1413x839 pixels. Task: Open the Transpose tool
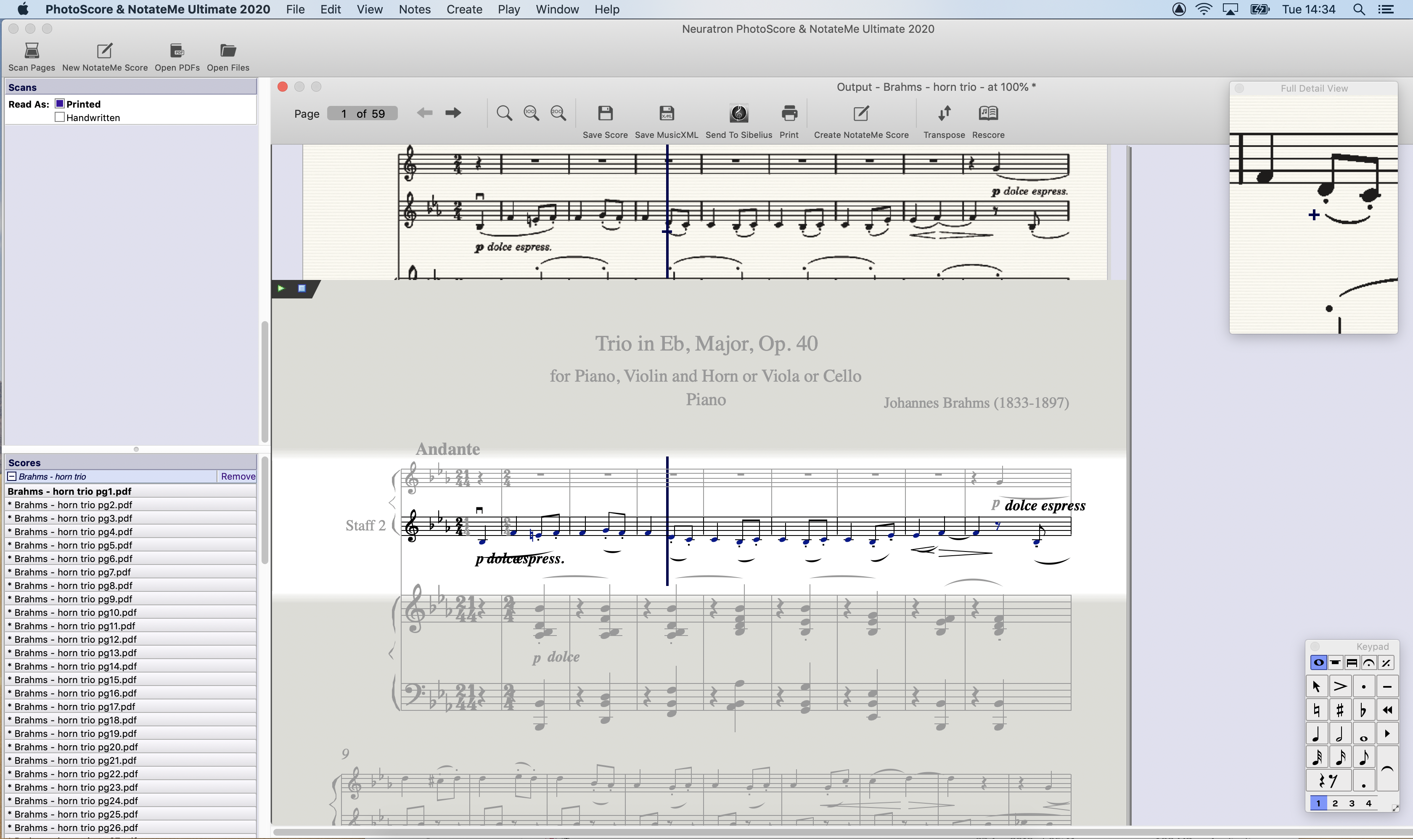pyautogui.click(x=944, y=113)
